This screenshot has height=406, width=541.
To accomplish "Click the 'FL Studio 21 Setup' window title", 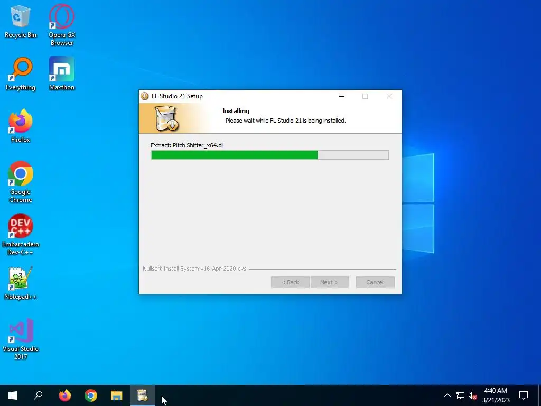I will [177, 96].
